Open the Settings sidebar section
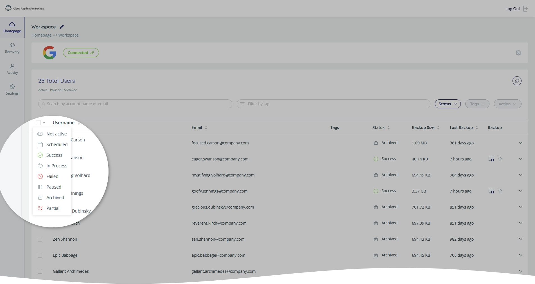 coord(12,90)
